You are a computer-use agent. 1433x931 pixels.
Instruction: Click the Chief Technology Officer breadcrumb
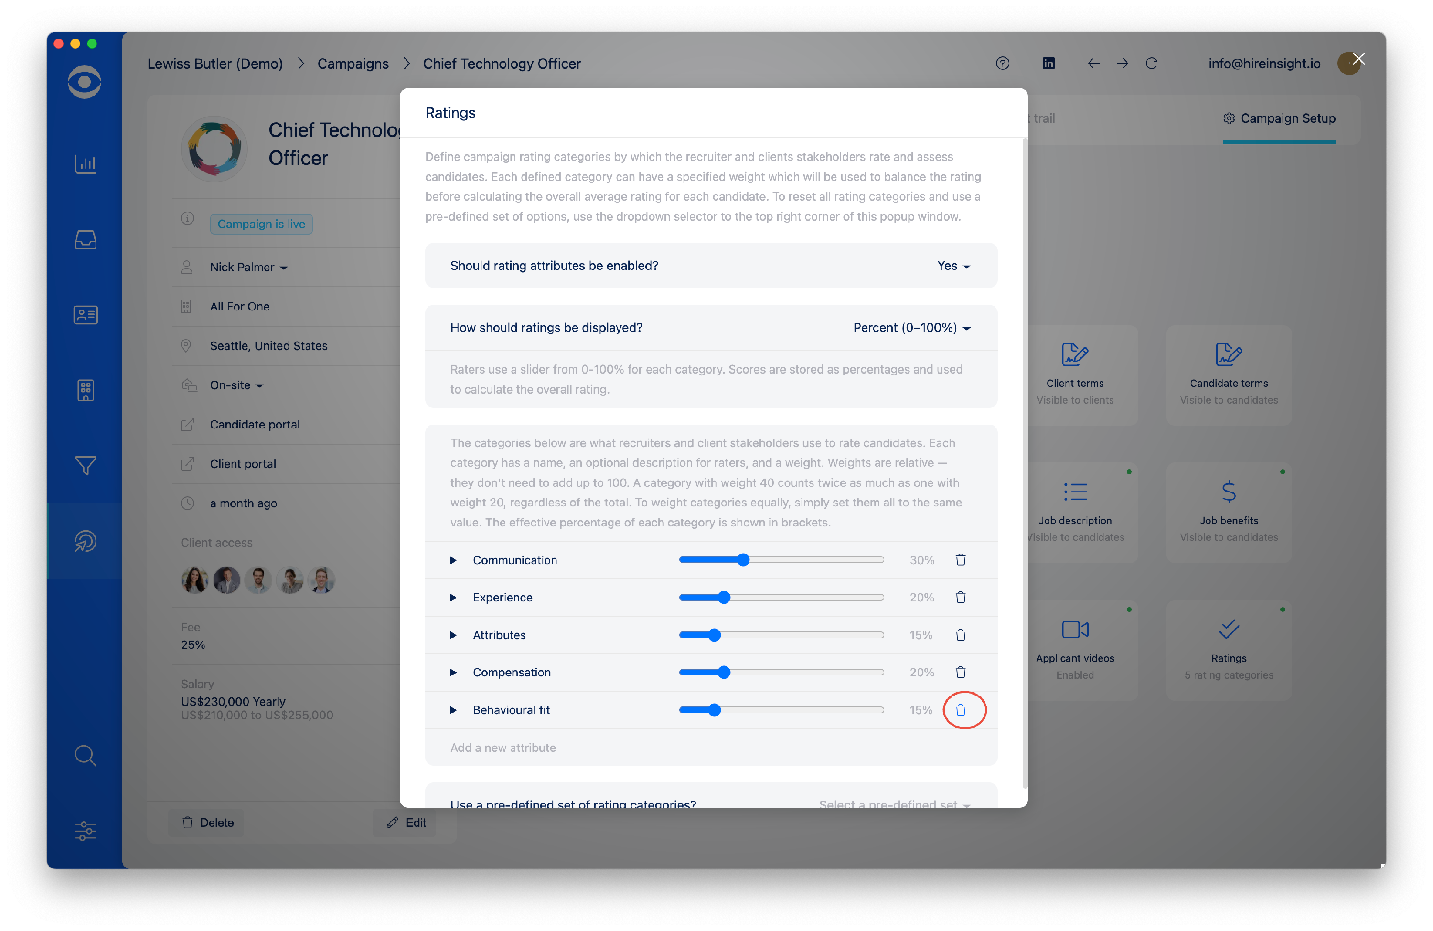point(502,63)
